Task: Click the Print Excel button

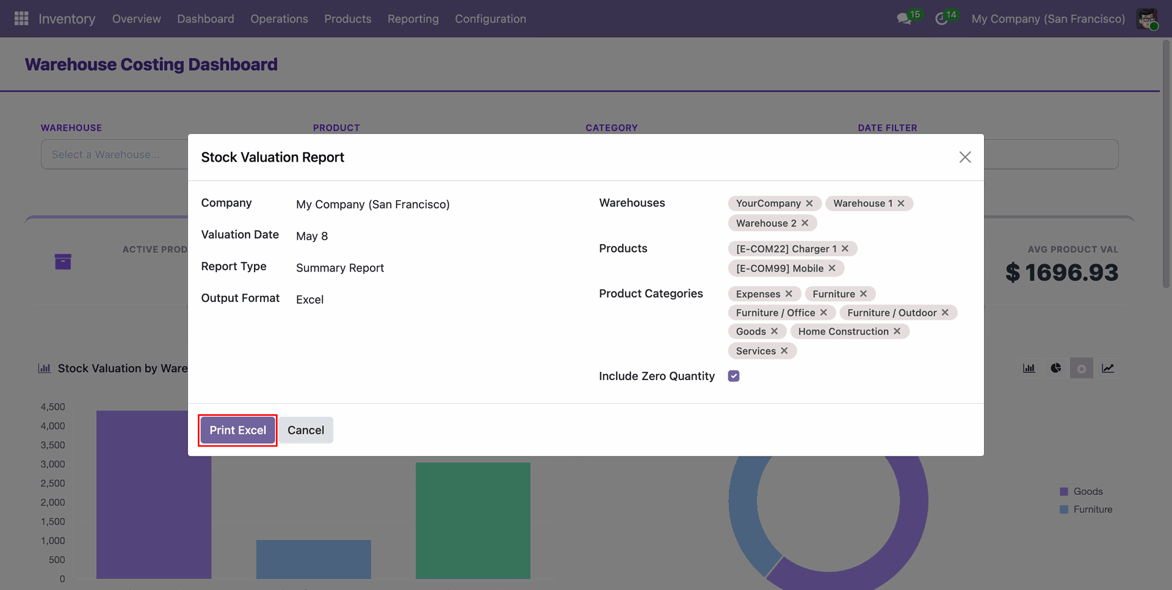Action: pyautogui.click(x=238, y=430)
